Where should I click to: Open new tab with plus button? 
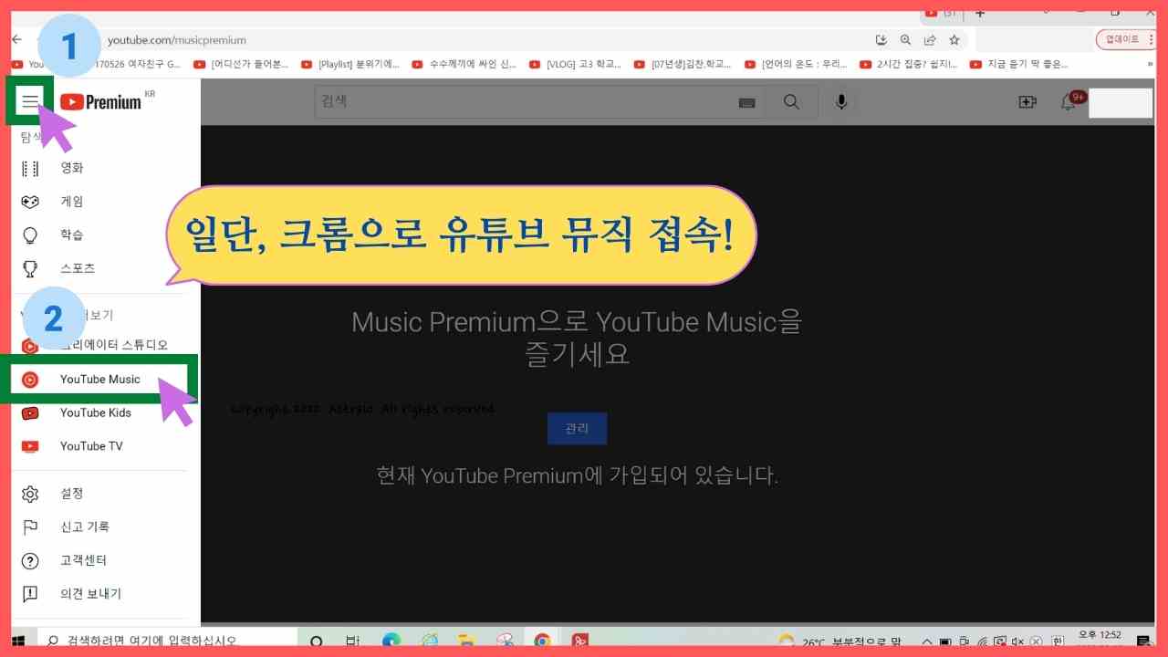pos(981,14)
